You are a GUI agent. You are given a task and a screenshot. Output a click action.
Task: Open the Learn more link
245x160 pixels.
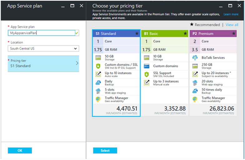(231, 14)
